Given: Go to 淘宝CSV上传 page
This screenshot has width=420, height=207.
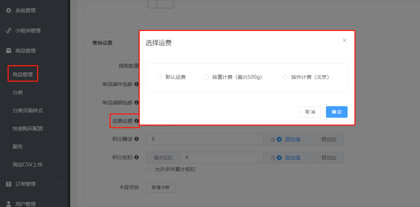Looking at the screenshot, I should (27, 165).
